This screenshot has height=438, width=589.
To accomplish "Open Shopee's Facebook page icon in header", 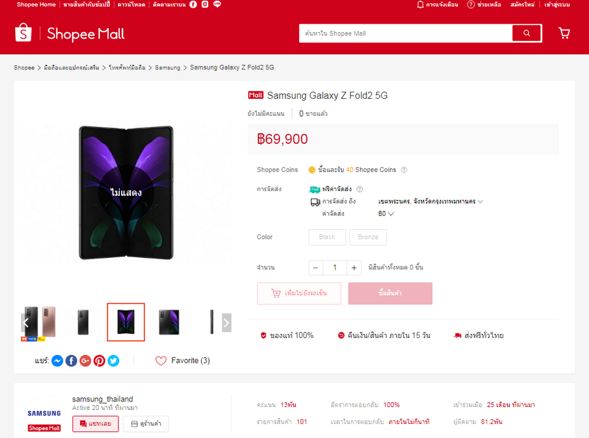I will (x=193, y=5).
